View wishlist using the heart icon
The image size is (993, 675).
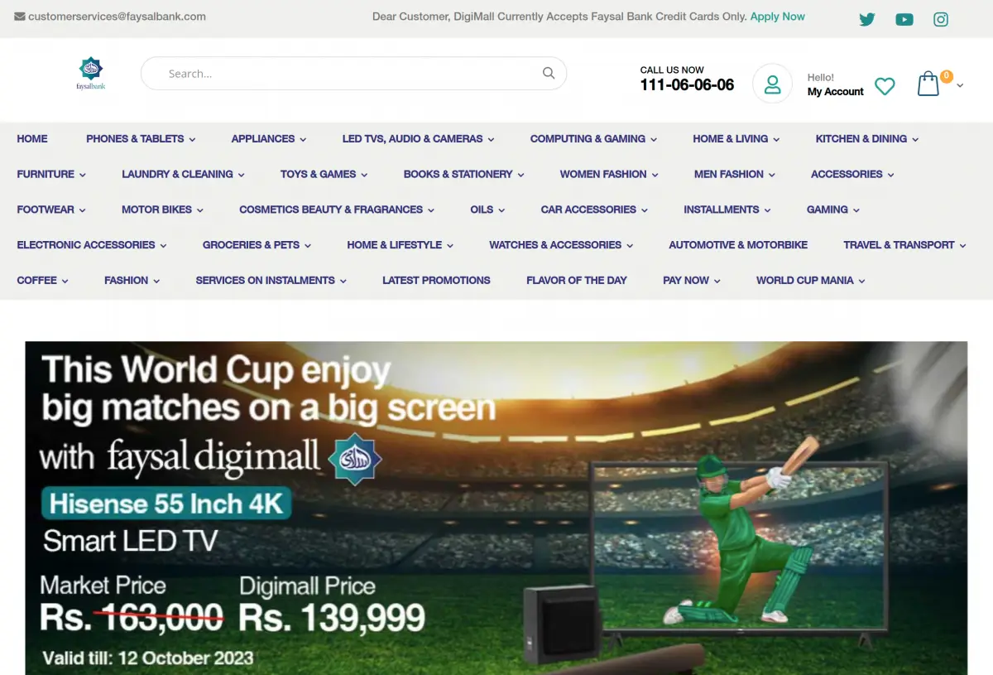pos(885,86)
